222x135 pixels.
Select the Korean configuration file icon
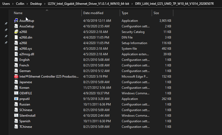click(x=16, y=87)
